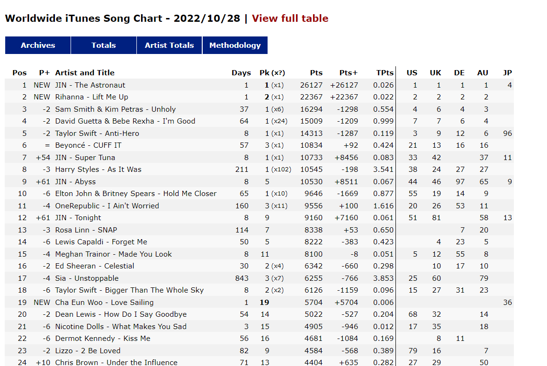The width and height of the screenshot is (547, 366).
Task: Open the Methodology tab
Action: [235, 45]
